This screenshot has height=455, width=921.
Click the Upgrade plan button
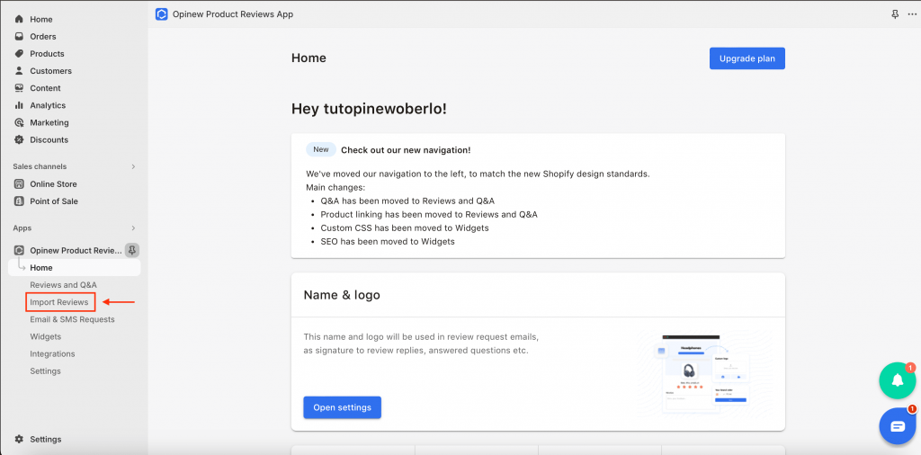click(747, 58)
